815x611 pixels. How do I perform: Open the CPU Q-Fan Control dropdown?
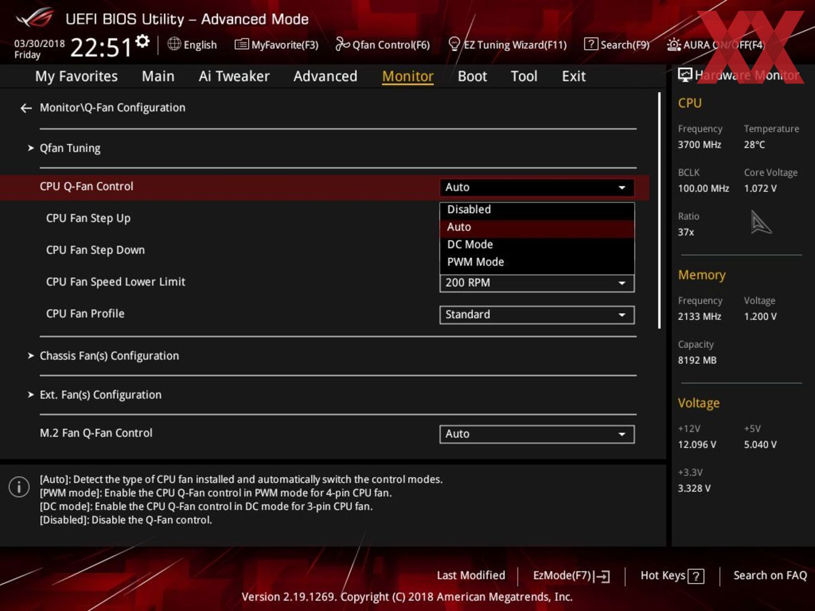pos(536,187)
